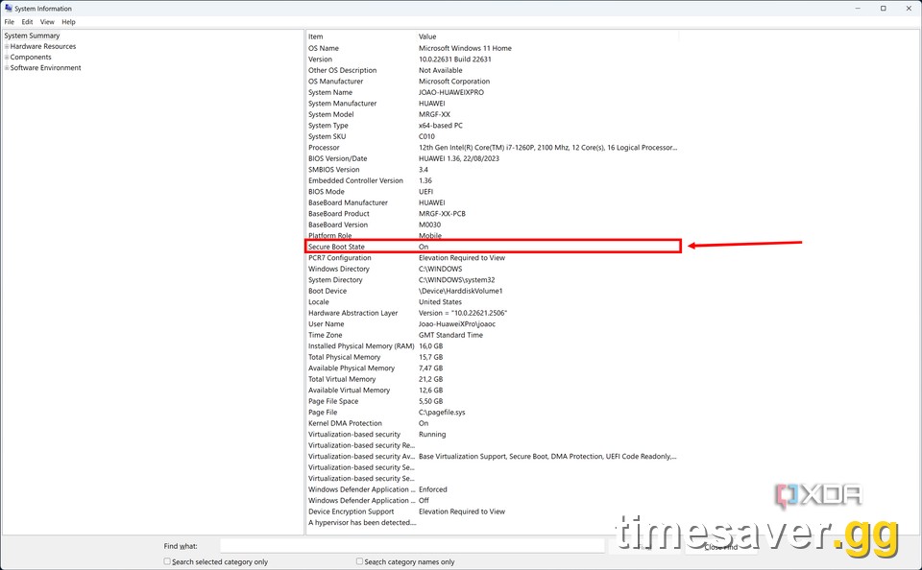The width and height of the screenshot is (922, 570).
Task: Select the Available Virtual Memory row
Action: 492,391
